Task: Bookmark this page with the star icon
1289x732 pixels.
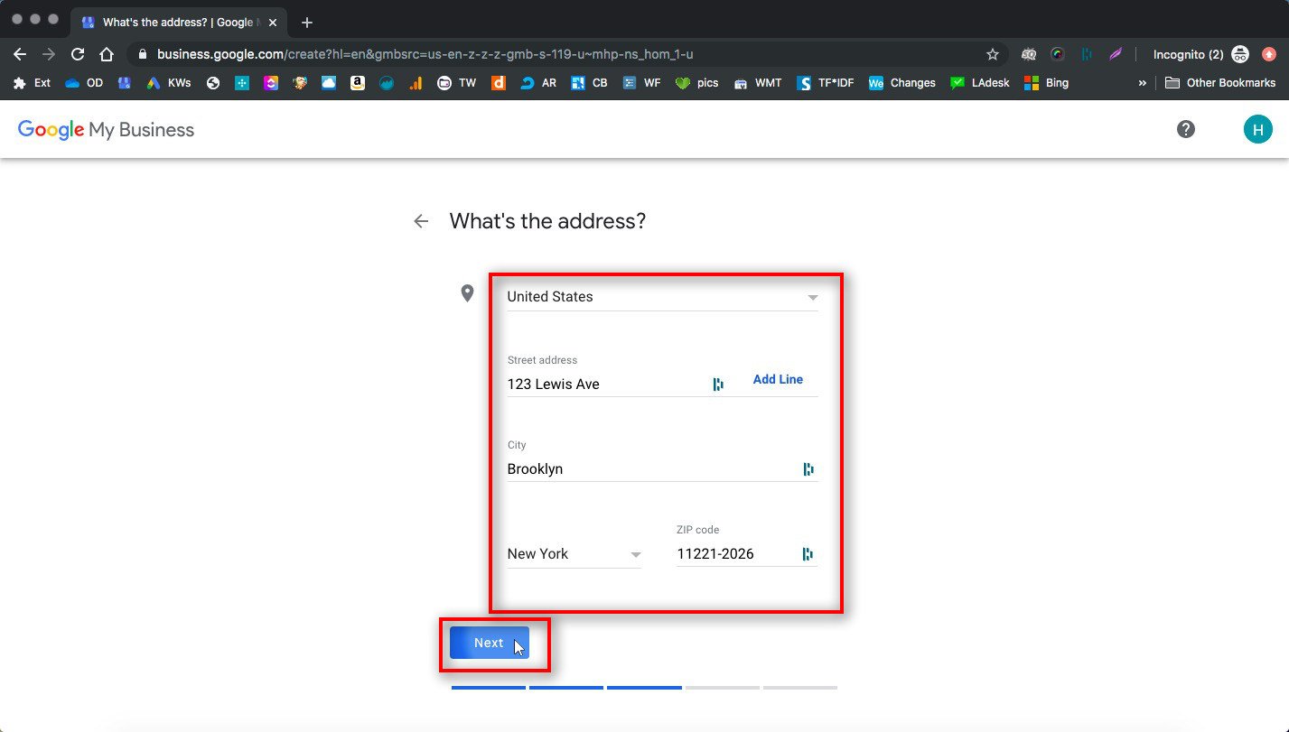Action: (992, 53)
